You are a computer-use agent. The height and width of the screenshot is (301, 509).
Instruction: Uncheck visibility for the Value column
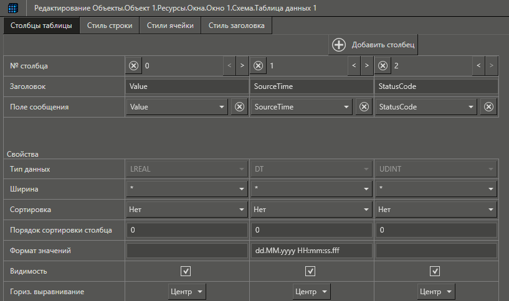tap(186, 271)
